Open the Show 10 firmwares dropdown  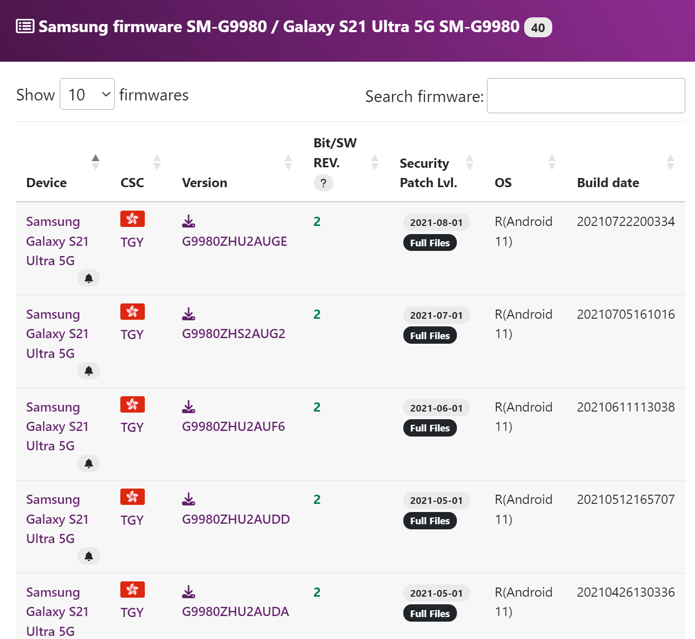pyautogui.click(x=87, y=94)
